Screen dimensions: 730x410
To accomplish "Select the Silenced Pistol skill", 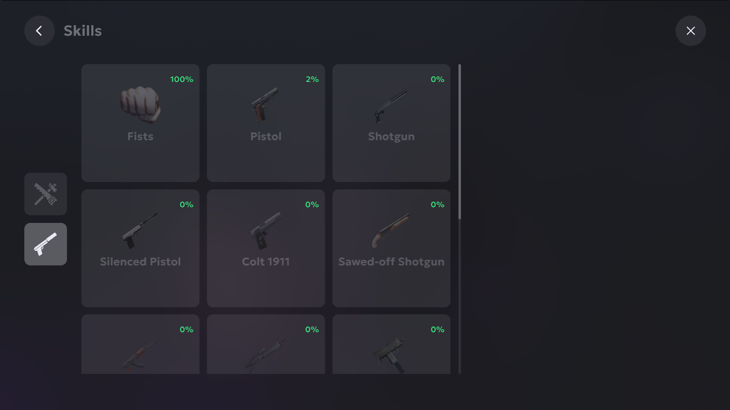I will [141, 248].
